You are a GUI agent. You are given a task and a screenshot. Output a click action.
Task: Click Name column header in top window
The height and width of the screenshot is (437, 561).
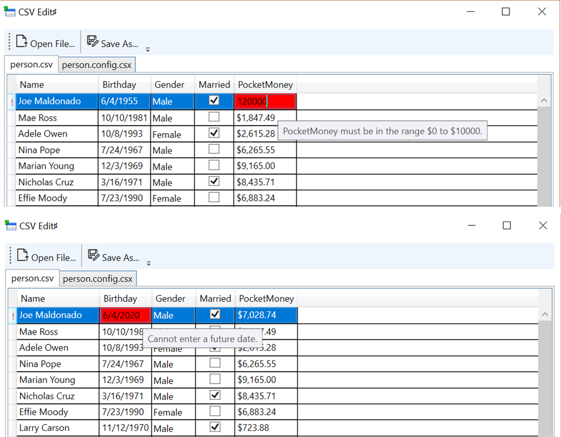pyautogui.click(x=57, y=85)
